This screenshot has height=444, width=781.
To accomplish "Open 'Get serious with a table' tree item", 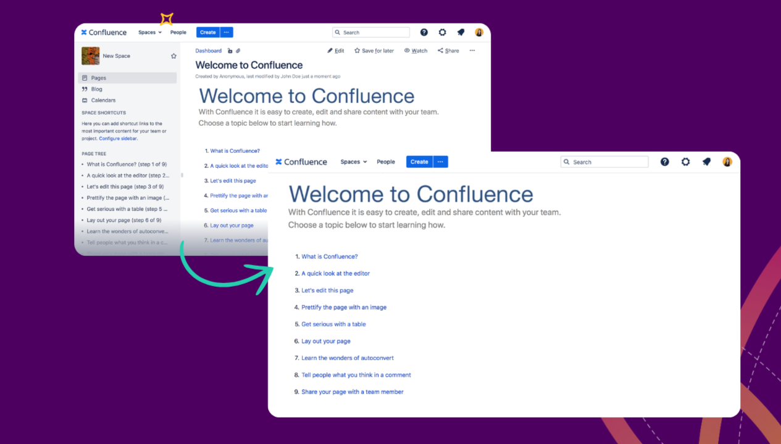I will [128, 208].
